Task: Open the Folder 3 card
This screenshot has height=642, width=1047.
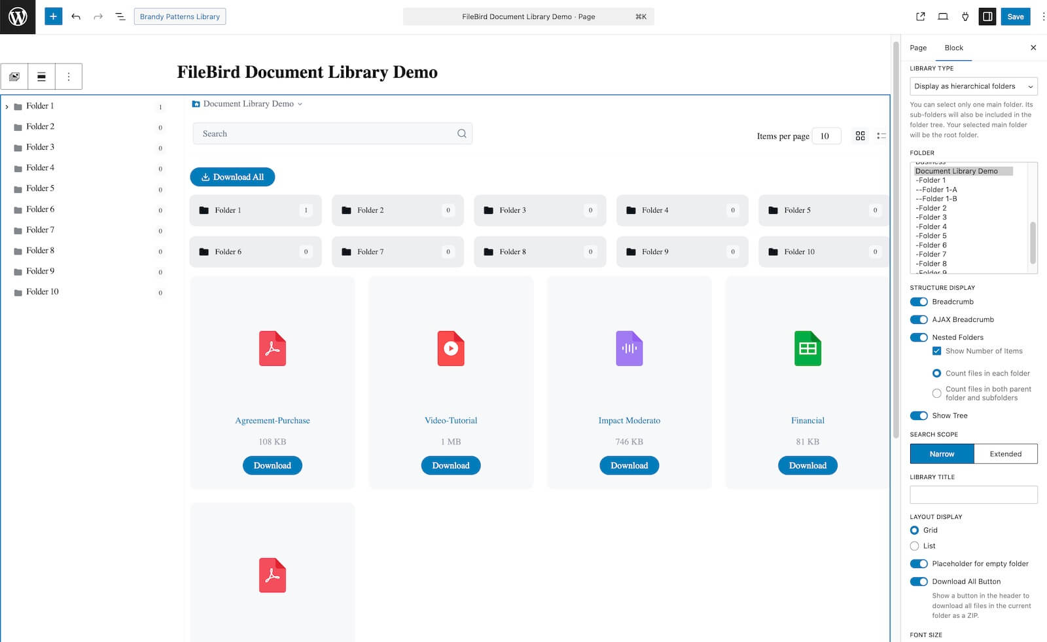Action: [x=540, y=210]
